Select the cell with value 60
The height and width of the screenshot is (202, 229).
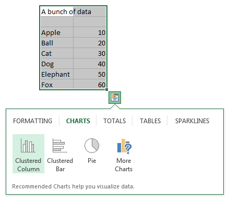[90, 84]
